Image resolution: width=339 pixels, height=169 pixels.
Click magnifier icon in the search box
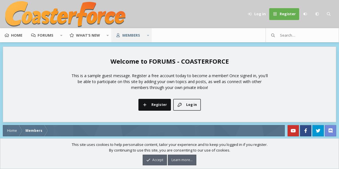[x=273, y=35]
